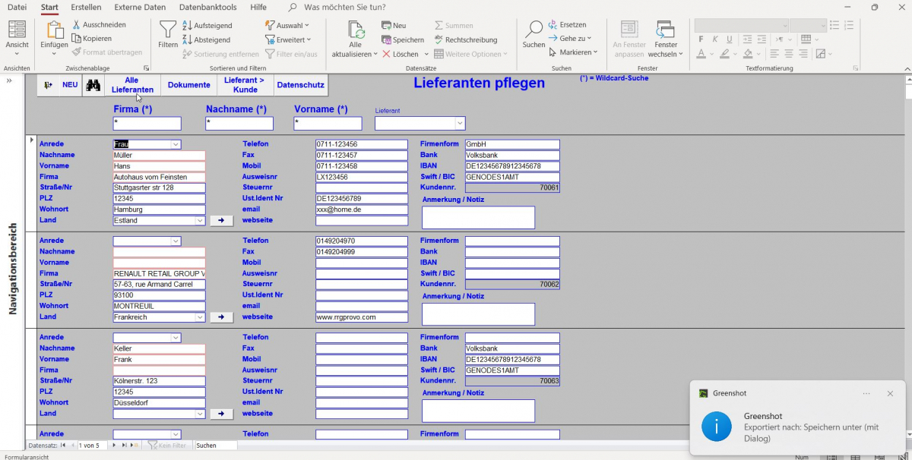Save the record with Speichern
The height and width of the screenshot is (460, 912).
coord(403,39)
